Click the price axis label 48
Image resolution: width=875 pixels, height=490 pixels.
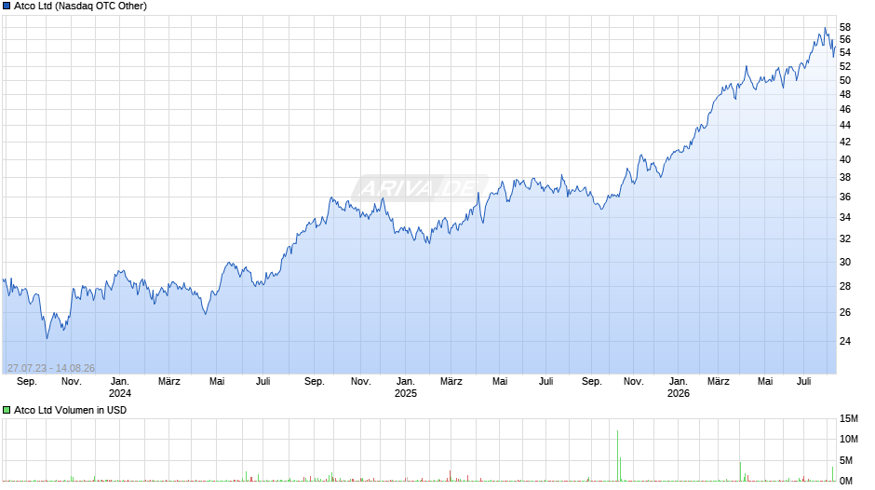[x=845, y=94]
